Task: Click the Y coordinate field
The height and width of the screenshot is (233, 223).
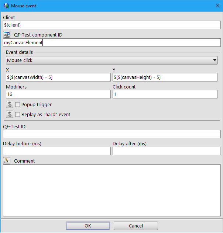Action: 165,77
